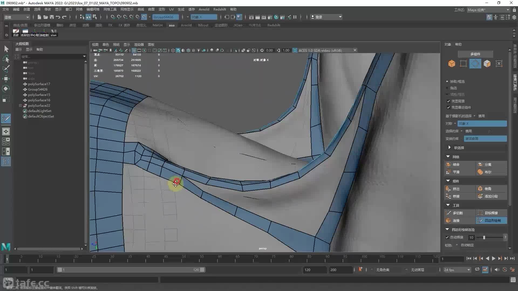Viewport: 518px width, 291px height.
Task: Toggle the 亮显最近组件 checkbox
Action: pyautogui.click(x=448, y=107)
